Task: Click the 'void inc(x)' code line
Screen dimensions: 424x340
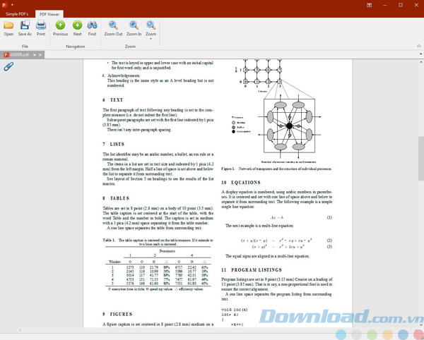Action: tap(235, 310)
